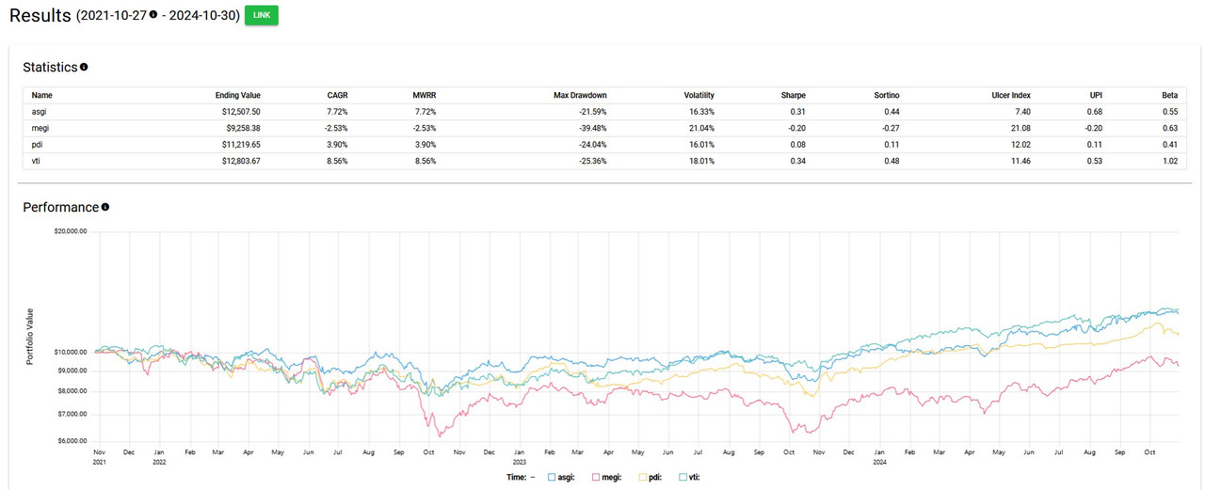
Task: Click ending value $9,258.38
Action: pyautogui.click(x=243, y=128)
